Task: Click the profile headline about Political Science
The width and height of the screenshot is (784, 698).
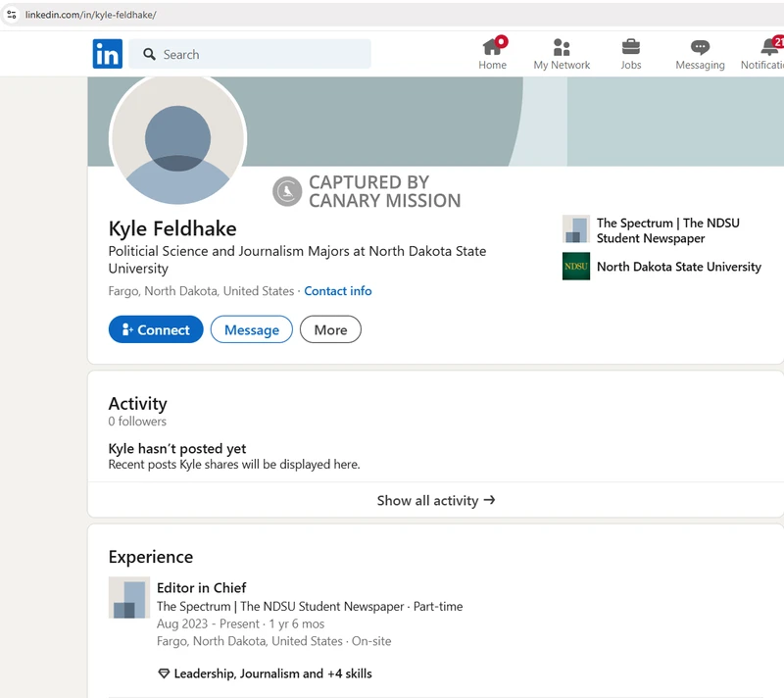Action: point(297,260)
